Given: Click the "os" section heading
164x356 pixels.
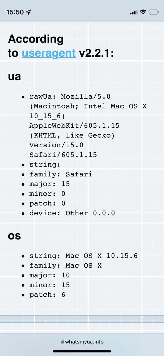Looking at the screenshot, I should pyautogui.click(x=14, y=236).
